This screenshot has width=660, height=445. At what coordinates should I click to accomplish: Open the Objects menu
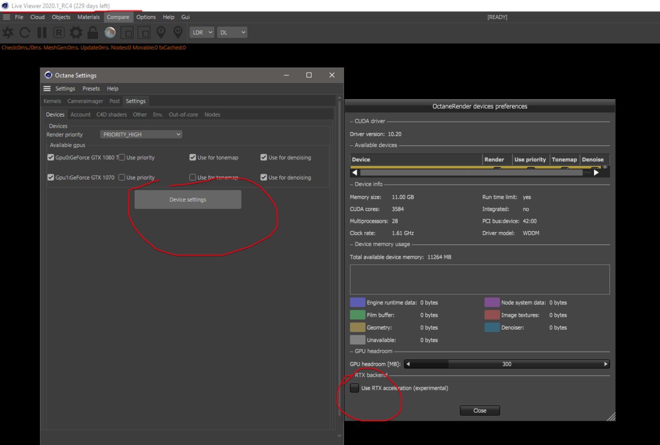tap(61, 17)
